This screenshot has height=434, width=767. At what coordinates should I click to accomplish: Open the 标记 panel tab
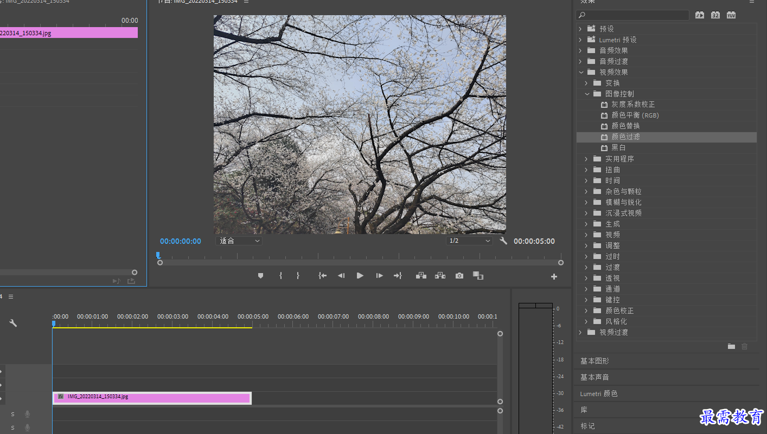(x=587, y=426)
